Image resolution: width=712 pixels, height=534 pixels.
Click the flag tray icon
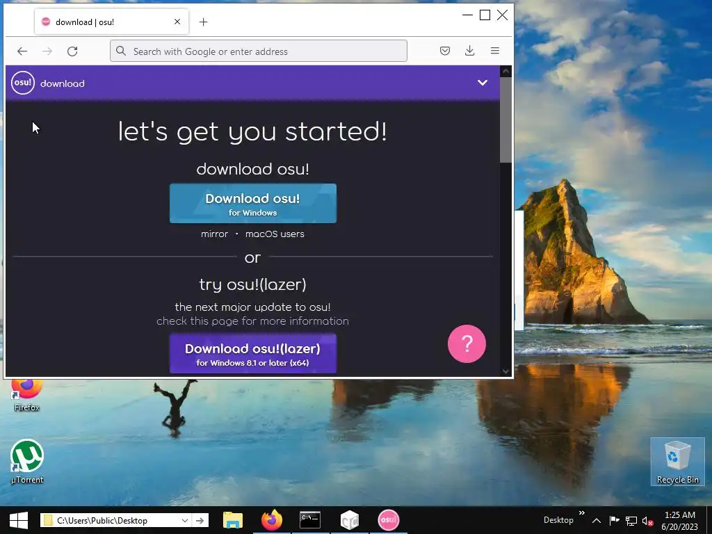[x=614, y=521]
